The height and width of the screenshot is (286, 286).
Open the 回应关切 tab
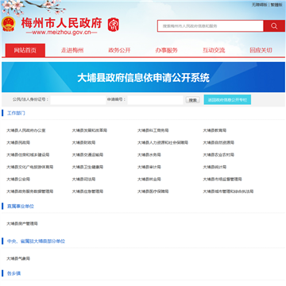click(261, 50)
